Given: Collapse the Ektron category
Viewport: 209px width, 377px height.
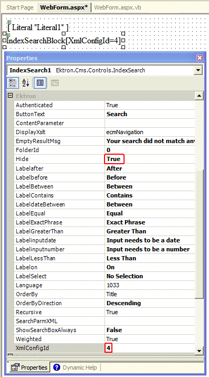Looking at the screenshot, I should tap(10, 96).
